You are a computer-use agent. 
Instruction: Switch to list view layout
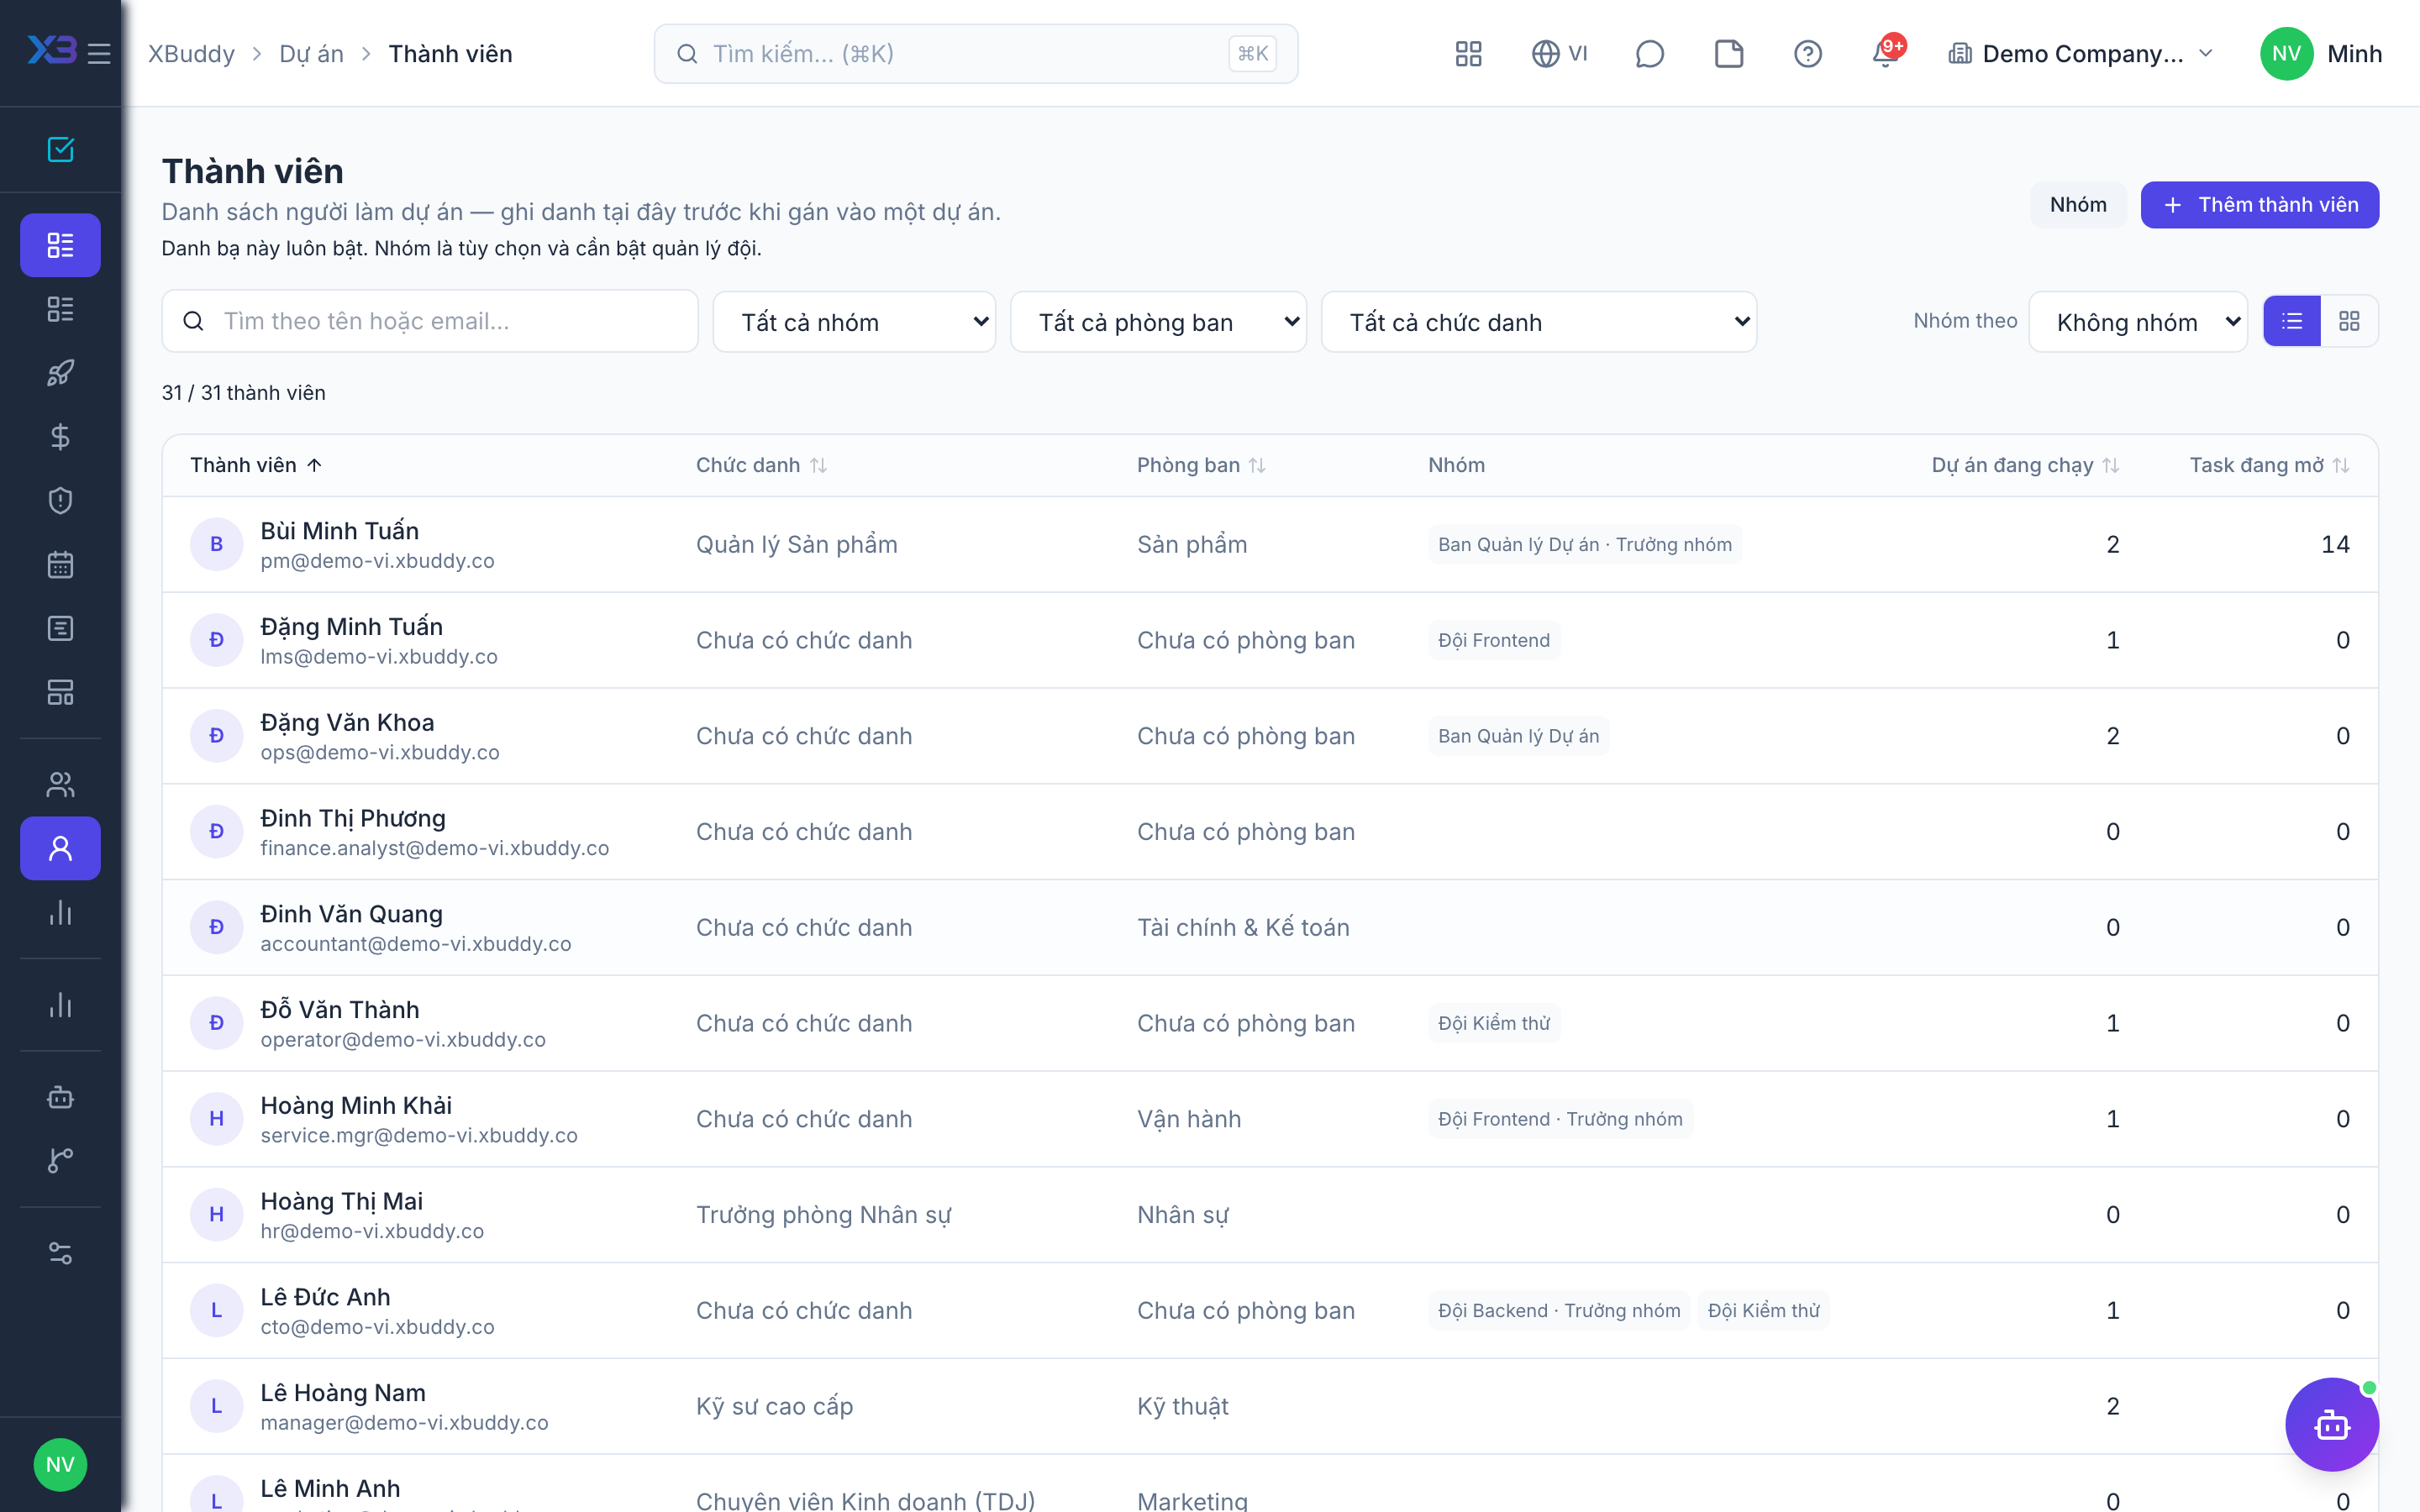2292,321
